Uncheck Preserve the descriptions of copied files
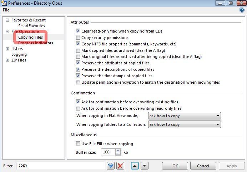Viewport: 247px width, 172px height. [x=78, y=69]
